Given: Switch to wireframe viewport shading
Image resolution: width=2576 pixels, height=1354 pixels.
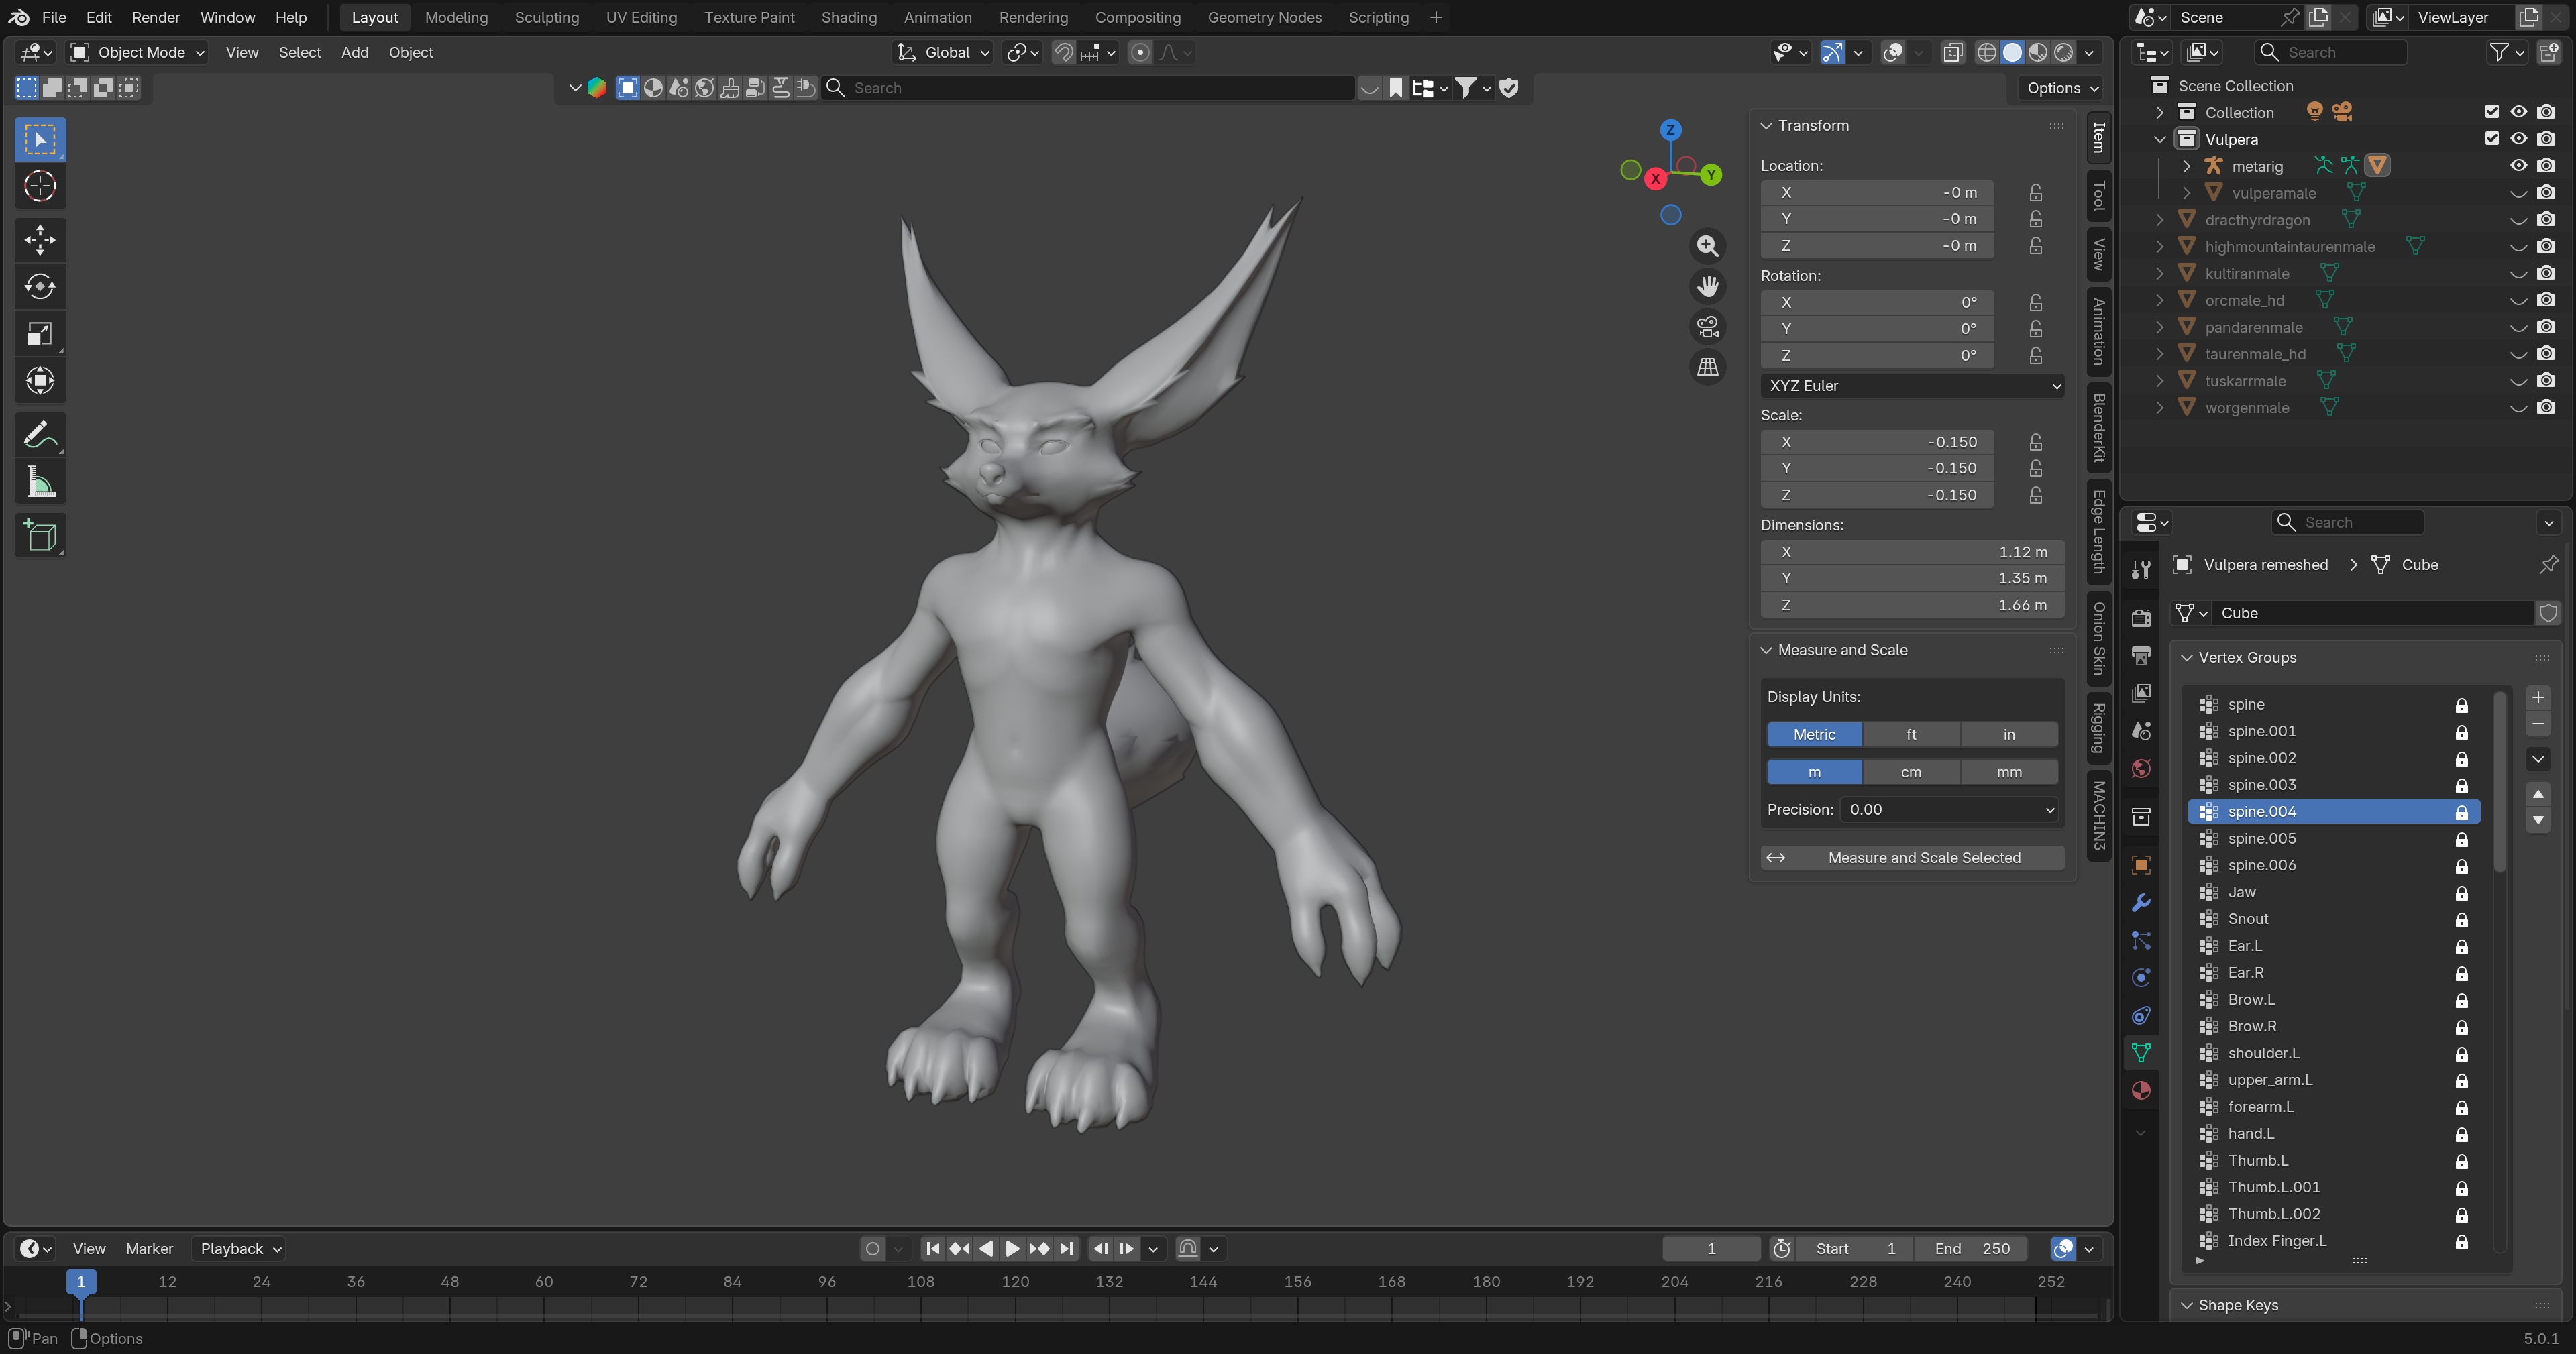Looking at the screenshot, I should pyautogui.click(x=1987, y=53).
